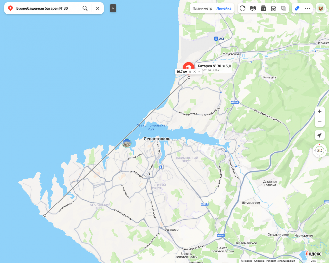The image size is (329, 263).
Task: Select the Линейка tab
Action: [224, 9]
